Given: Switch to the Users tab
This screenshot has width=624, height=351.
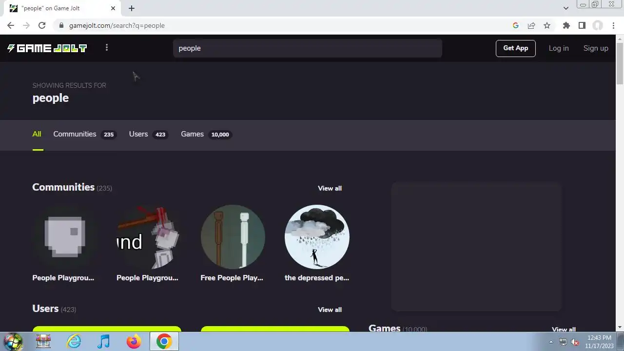Looking at the screenshot, I should (x=148, y=134).
